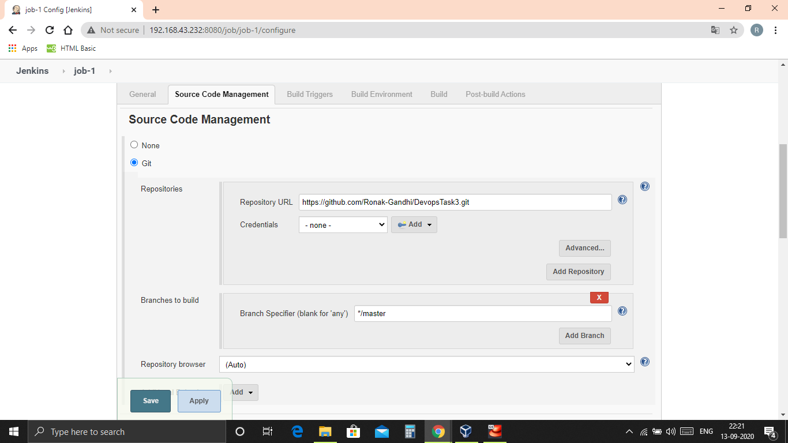Open clock and date in taskbar

point(737,431)
